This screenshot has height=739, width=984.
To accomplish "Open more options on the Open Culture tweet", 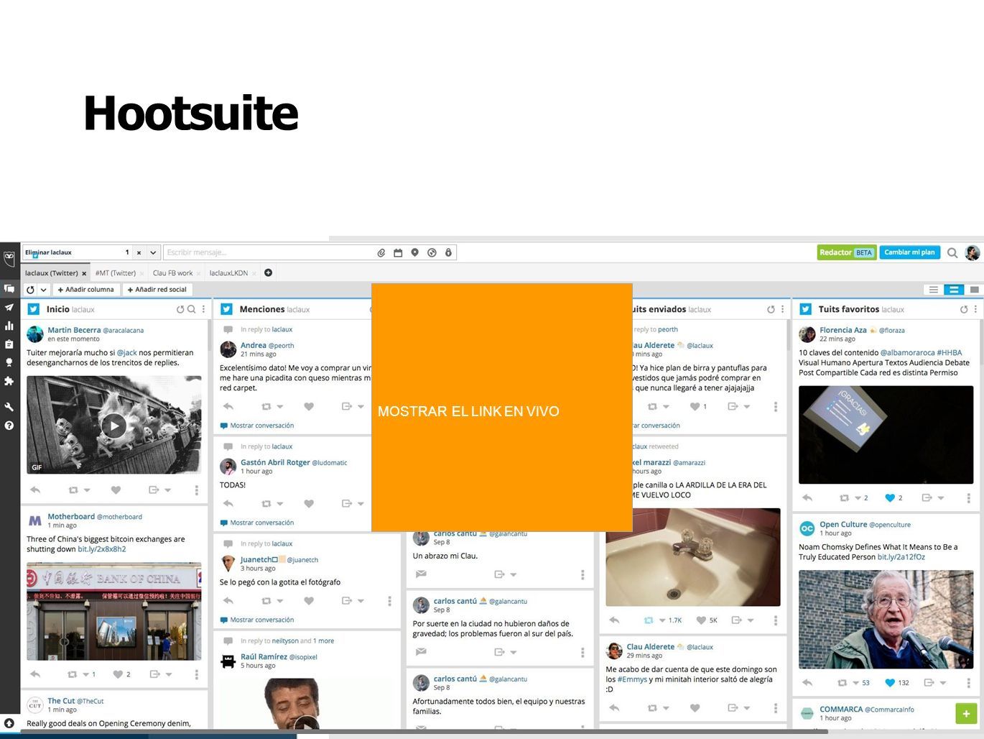I will point(969,683).
